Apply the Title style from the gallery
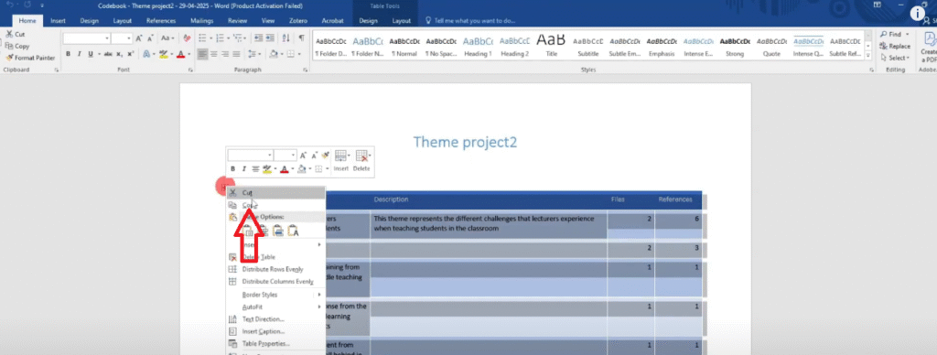The image size is (937, 355). pos(551,46)
